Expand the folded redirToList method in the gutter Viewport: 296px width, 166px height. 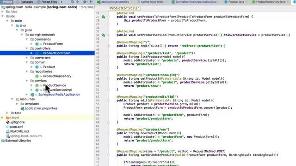pos(109,46)
